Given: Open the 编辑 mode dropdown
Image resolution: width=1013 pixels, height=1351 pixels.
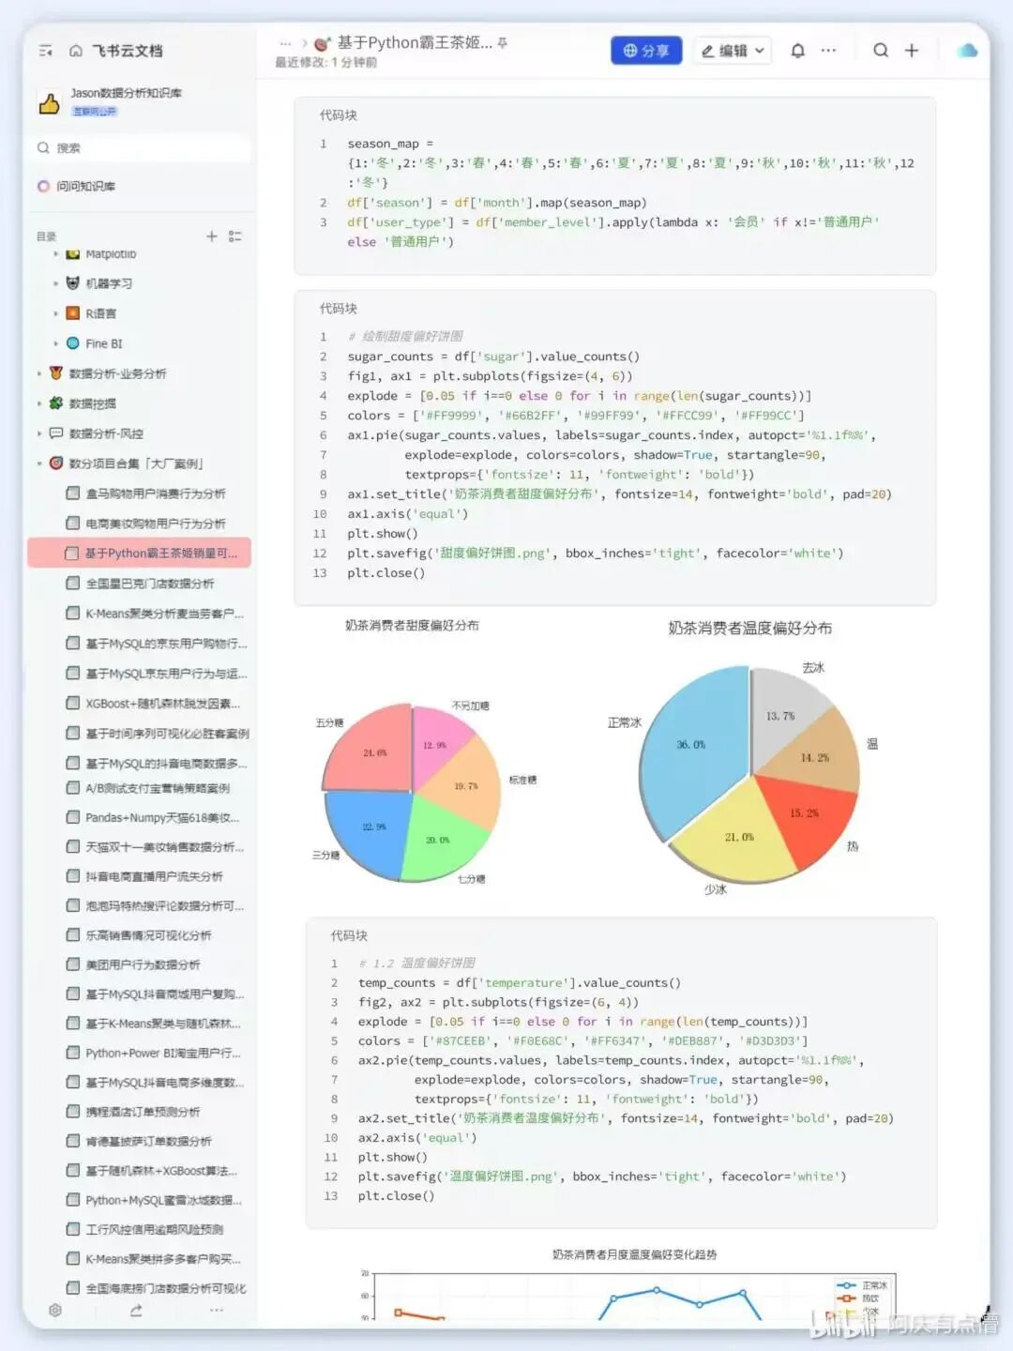Looking at the screenshot, I should point(733,51).
